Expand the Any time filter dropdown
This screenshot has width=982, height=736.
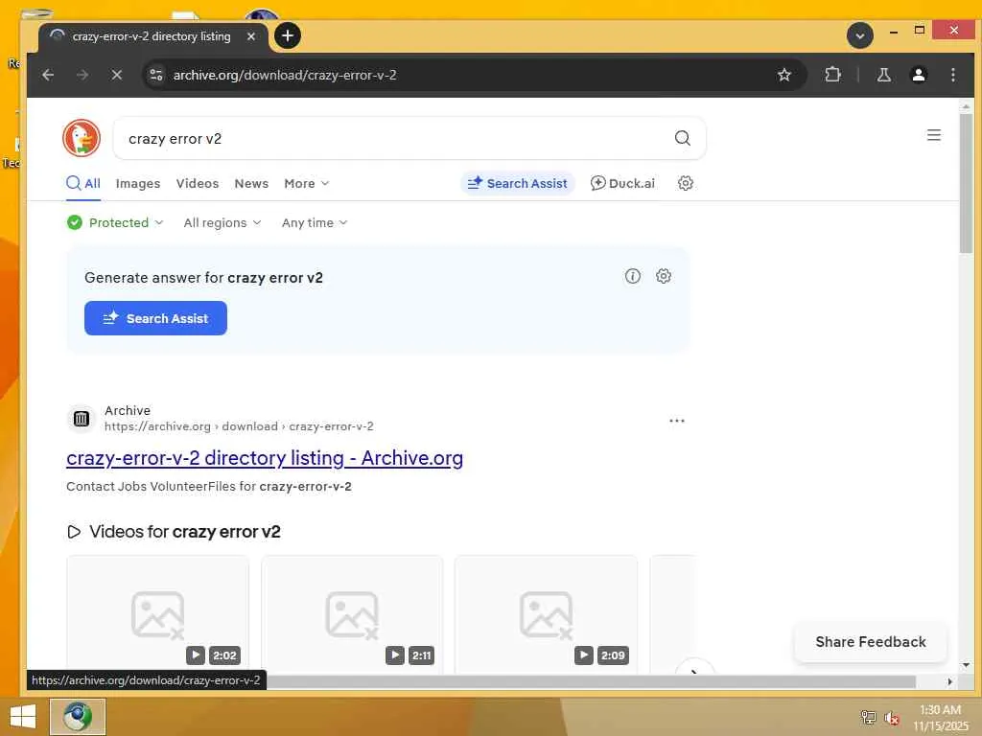pos(315,222)
